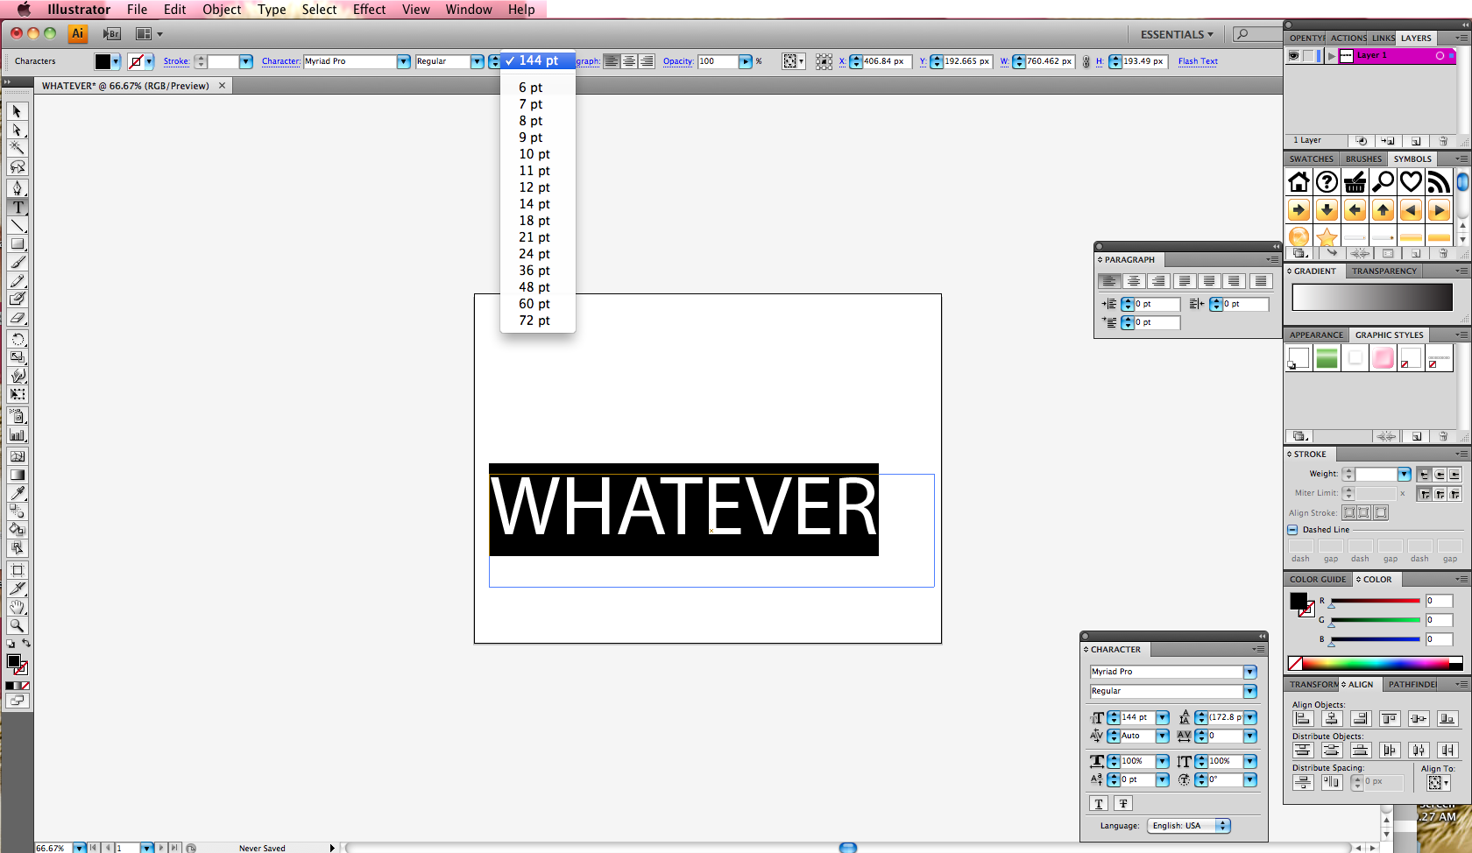Open the stroke Weight dropdown
This screenshot has height=853, width=1472.
point(1405,474)
